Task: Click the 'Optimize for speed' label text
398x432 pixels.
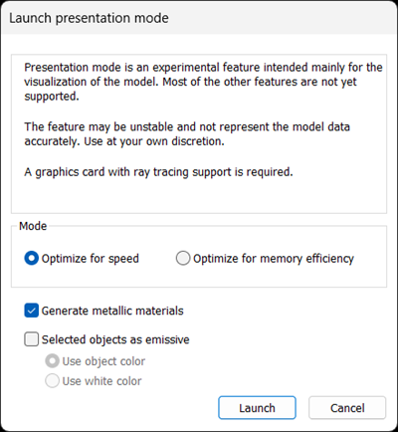Action: [x=91, y=259]
